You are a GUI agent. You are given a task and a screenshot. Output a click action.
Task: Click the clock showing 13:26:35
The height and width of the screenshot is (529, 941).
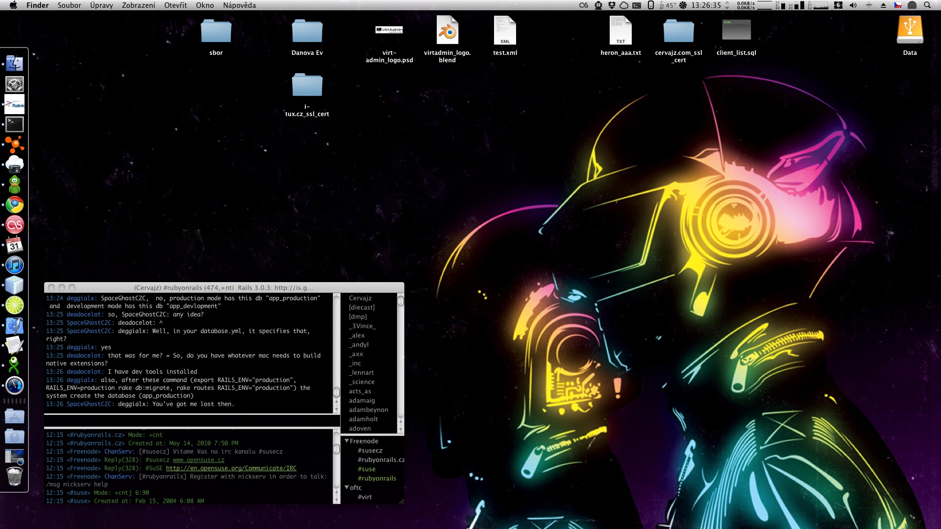706,5
